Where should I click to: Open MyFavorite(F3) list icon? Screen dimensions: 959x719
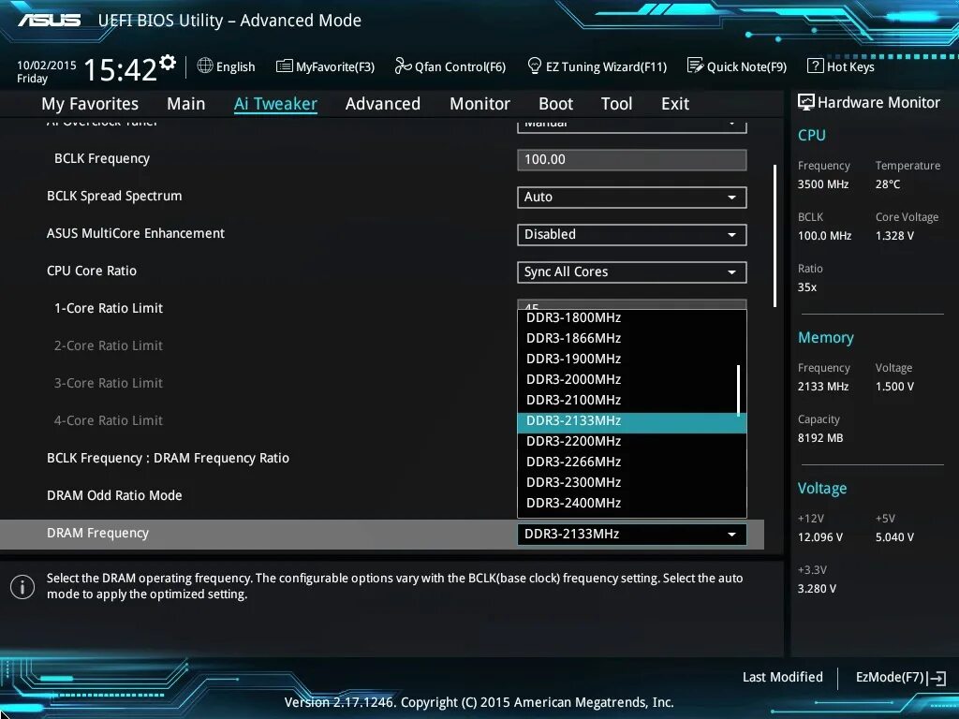click(284, 66)
